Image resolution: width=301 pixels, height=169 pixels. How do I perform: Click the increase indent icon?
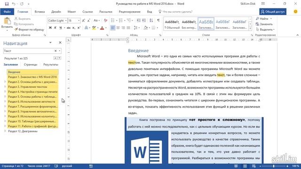tap(144, 20)
